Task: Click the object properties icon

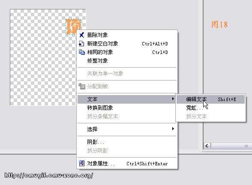Action: pyautogui.click(x=81, y=163)
